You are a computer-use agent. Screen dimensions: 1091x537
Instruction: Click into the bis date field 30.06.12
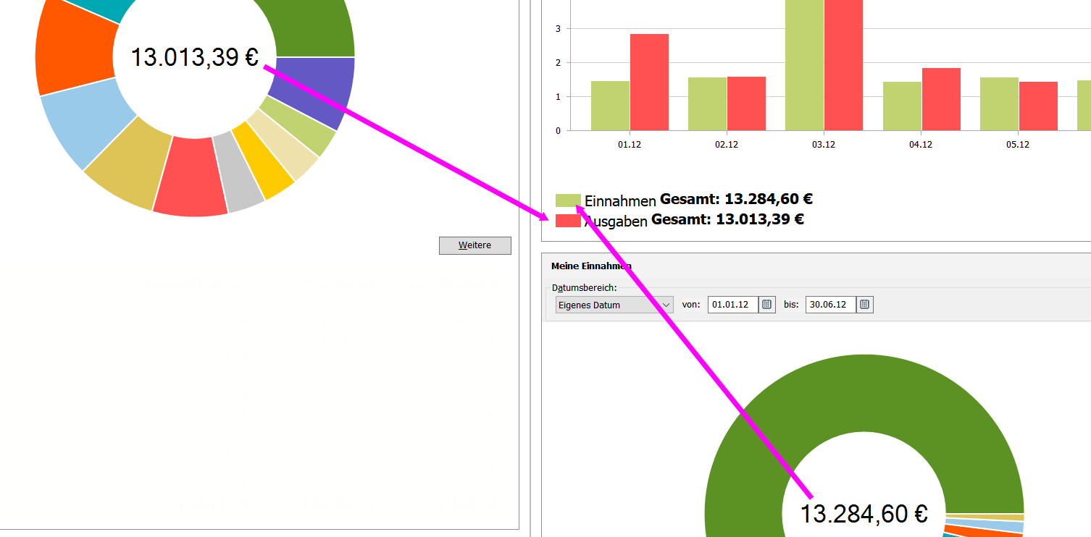830,305
